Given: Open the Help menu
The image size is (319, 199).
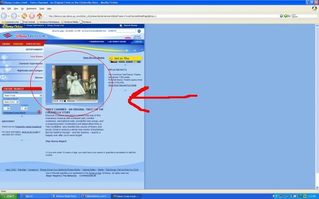Looking at the screenshot, I should [49, 9].
